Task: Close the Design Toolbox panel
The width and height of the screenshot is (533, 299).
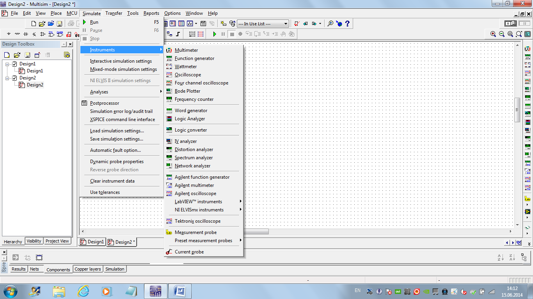Action: (x=70, y=44)
